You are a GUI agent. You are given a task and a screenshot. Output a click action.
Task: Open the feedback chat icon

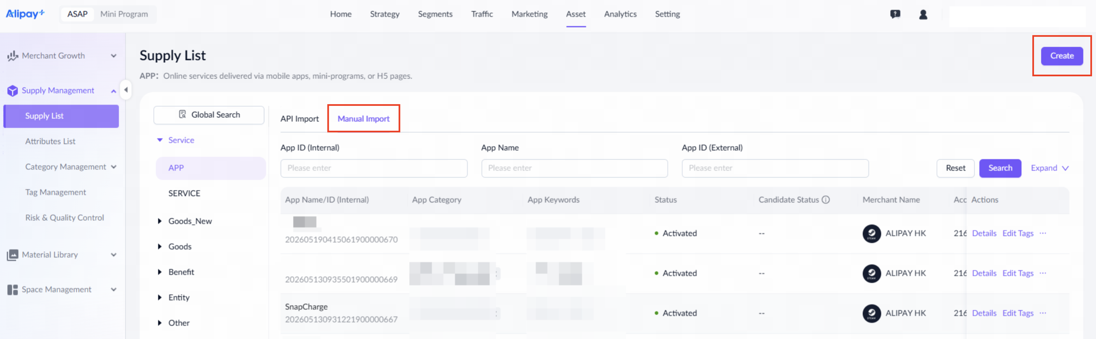(x=895, y=15)
